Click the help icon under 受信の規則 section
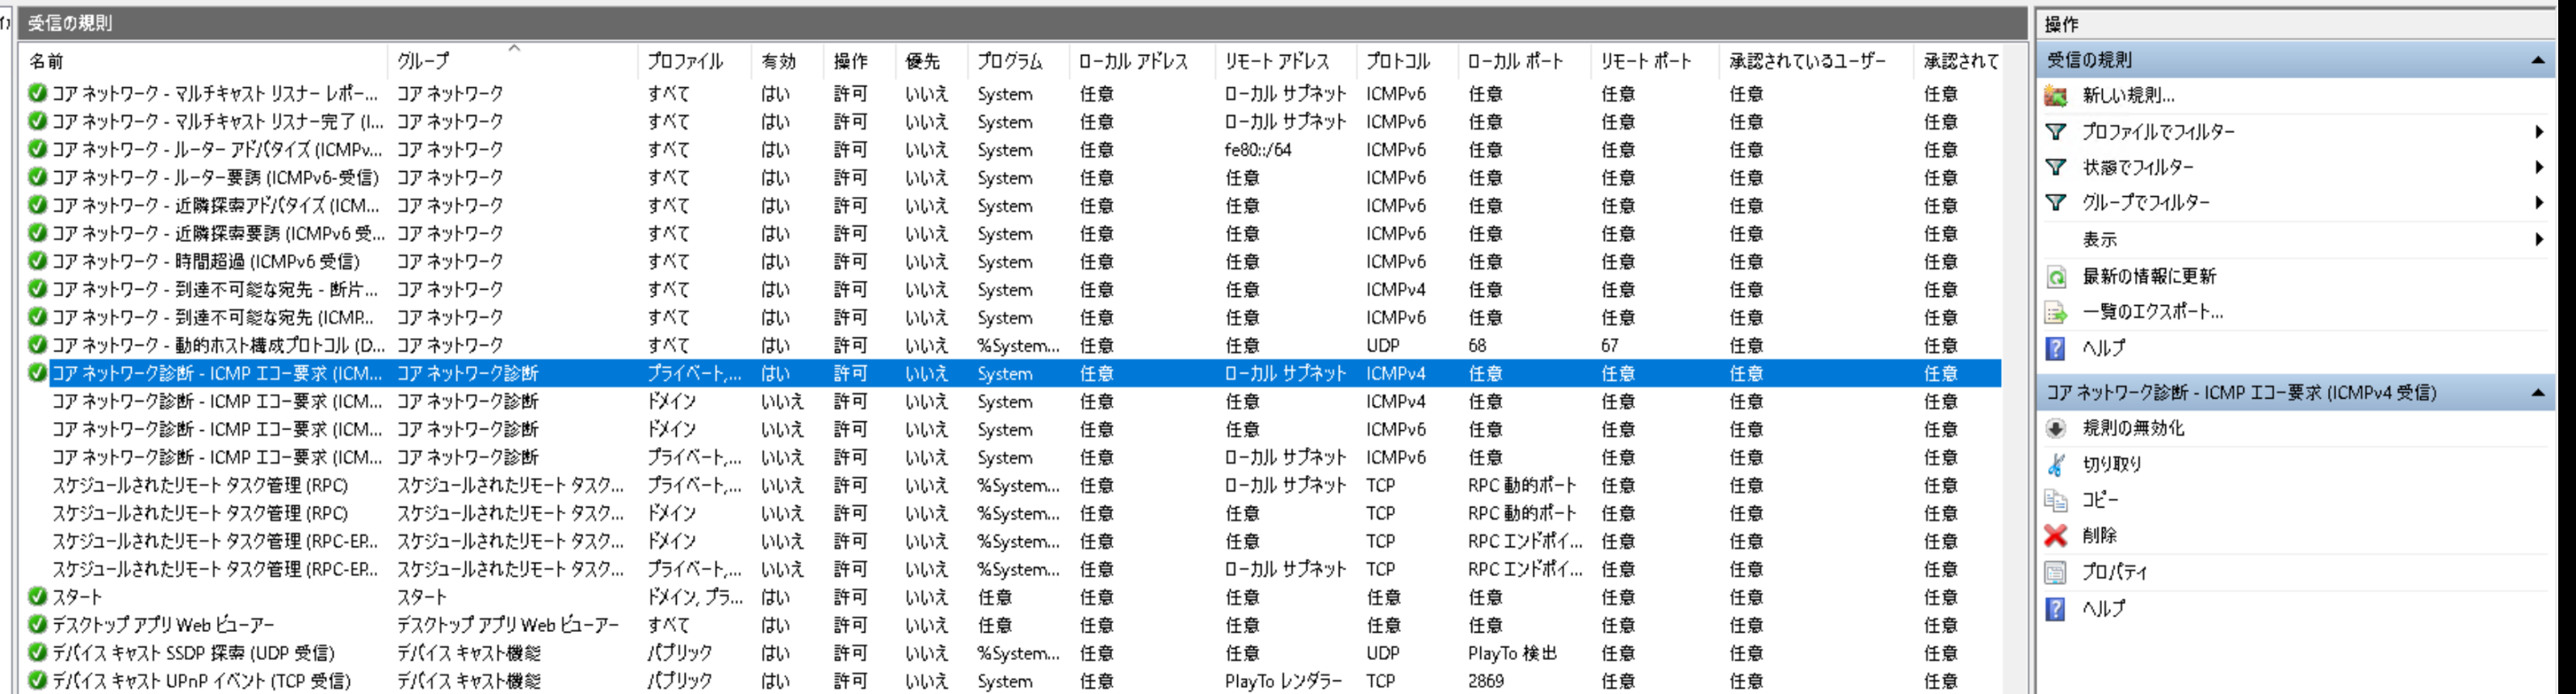Viewport: 2576px width, 694px height. 2056,349
